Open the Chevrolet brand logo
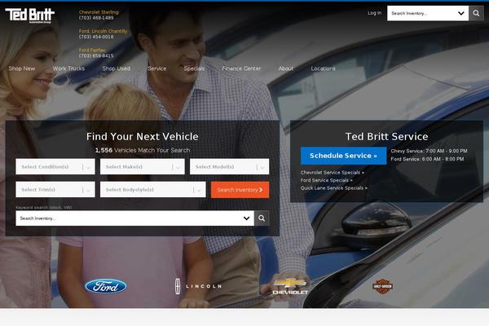The width and height of the screenshot is (489, 326). (x=290, y=286)
